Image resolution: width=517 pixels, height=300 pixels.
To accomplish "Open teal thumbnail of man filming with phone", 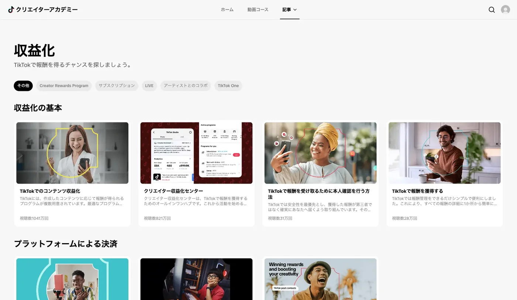I will pyautogui.click(x=72, y=279).
